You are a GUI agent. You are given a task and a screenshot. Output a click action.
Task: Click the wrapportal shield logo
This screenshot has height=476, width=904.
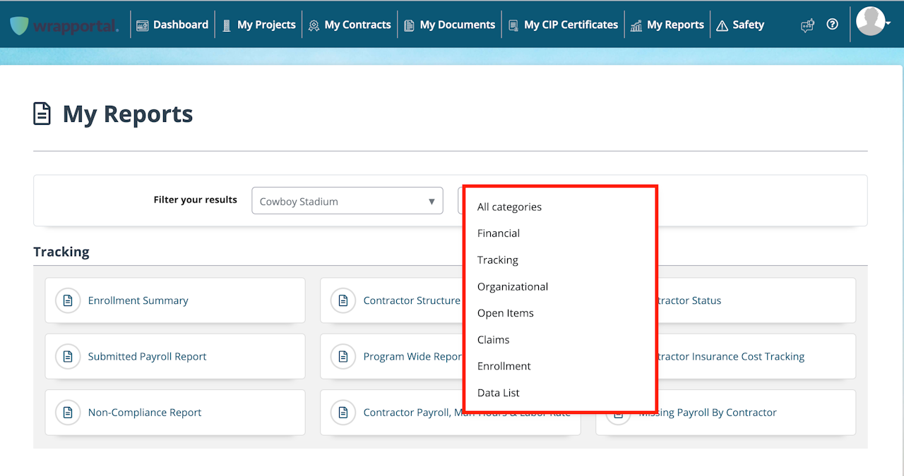click(x=20, y=25)
